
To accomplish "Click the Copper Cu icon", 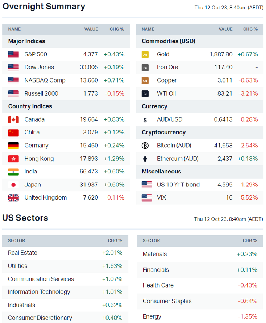I will (x=145, y=80).
